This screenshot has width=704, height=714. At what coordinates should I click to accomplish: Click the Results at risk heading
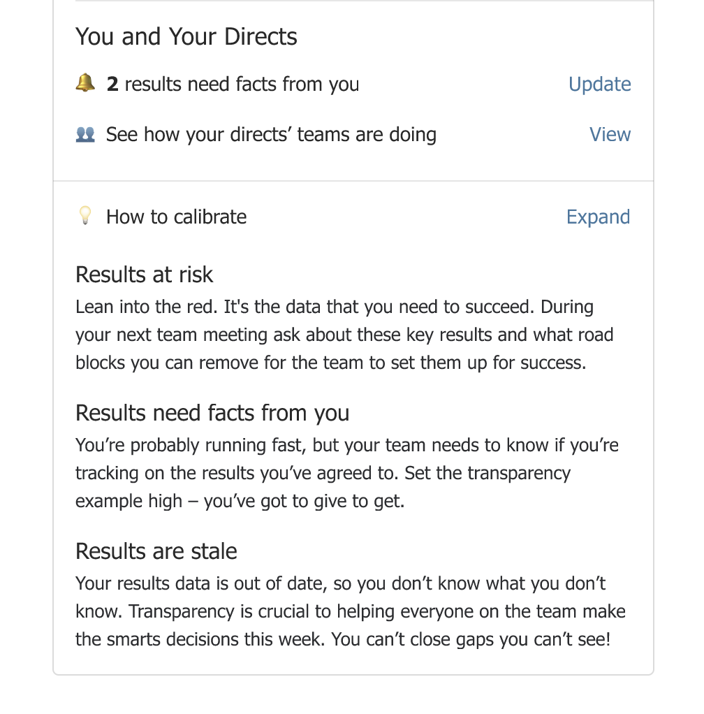point(145,275)
